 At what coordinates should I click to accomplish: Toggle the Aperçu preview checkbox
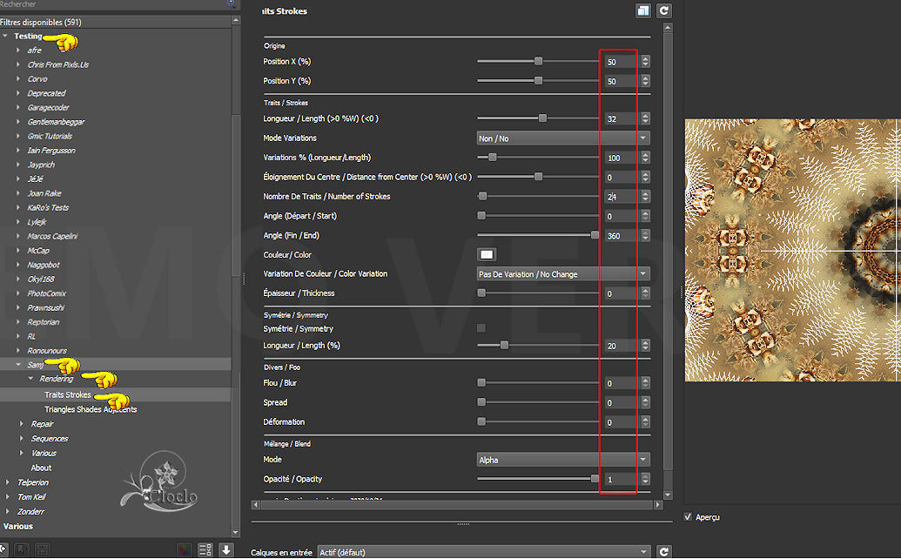[689, 517]
